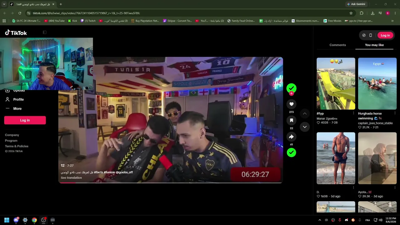This screenshot has width=400, height=225.
Task: Show hidden system tray icons
Action: 320,220
